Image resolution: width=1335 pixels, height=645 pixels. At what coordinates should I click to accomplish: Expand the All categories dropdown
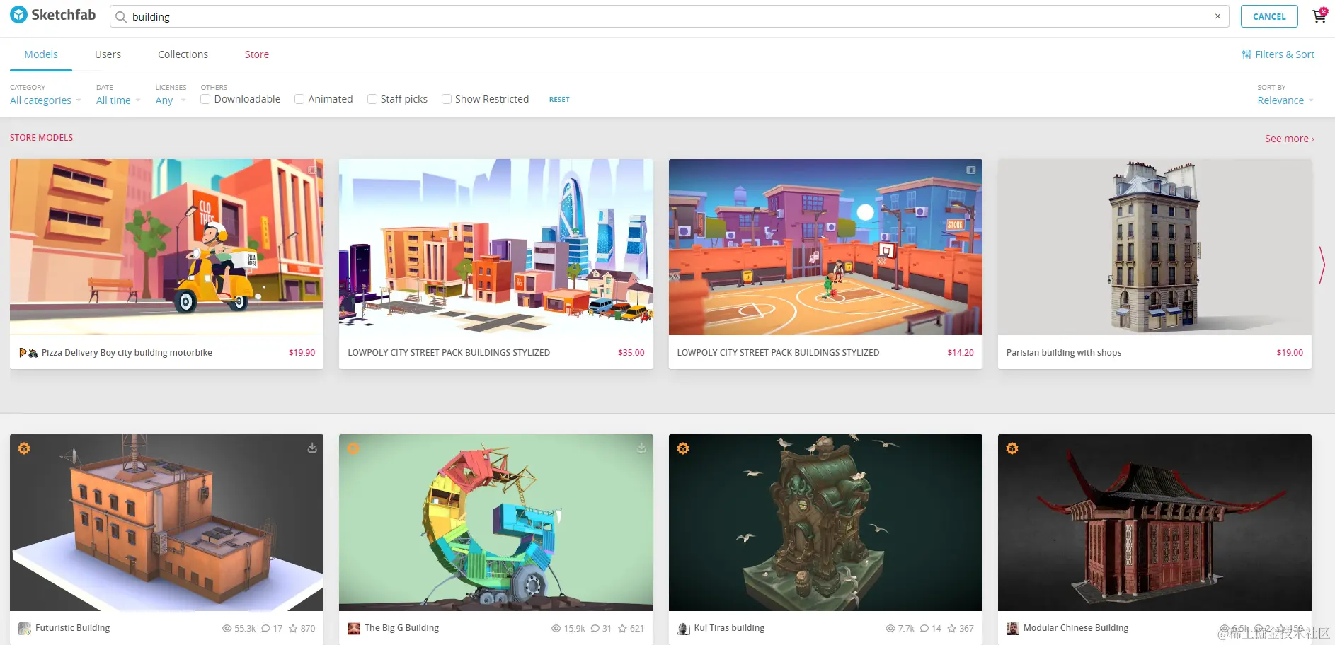(45, 100)
